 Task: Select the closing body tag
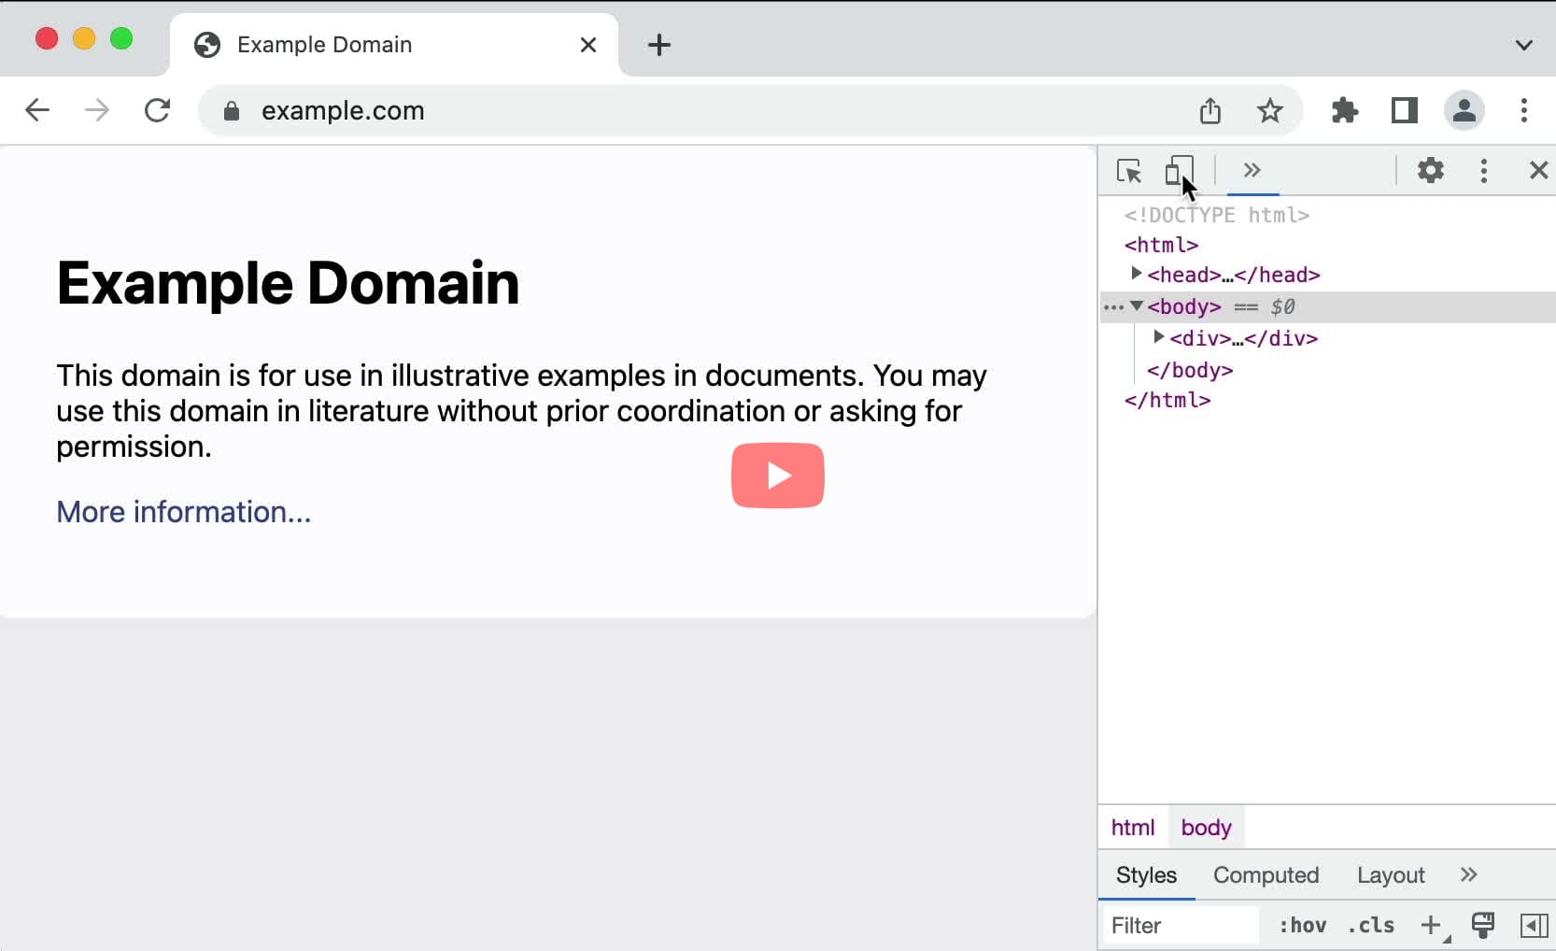pos(1190,370)
